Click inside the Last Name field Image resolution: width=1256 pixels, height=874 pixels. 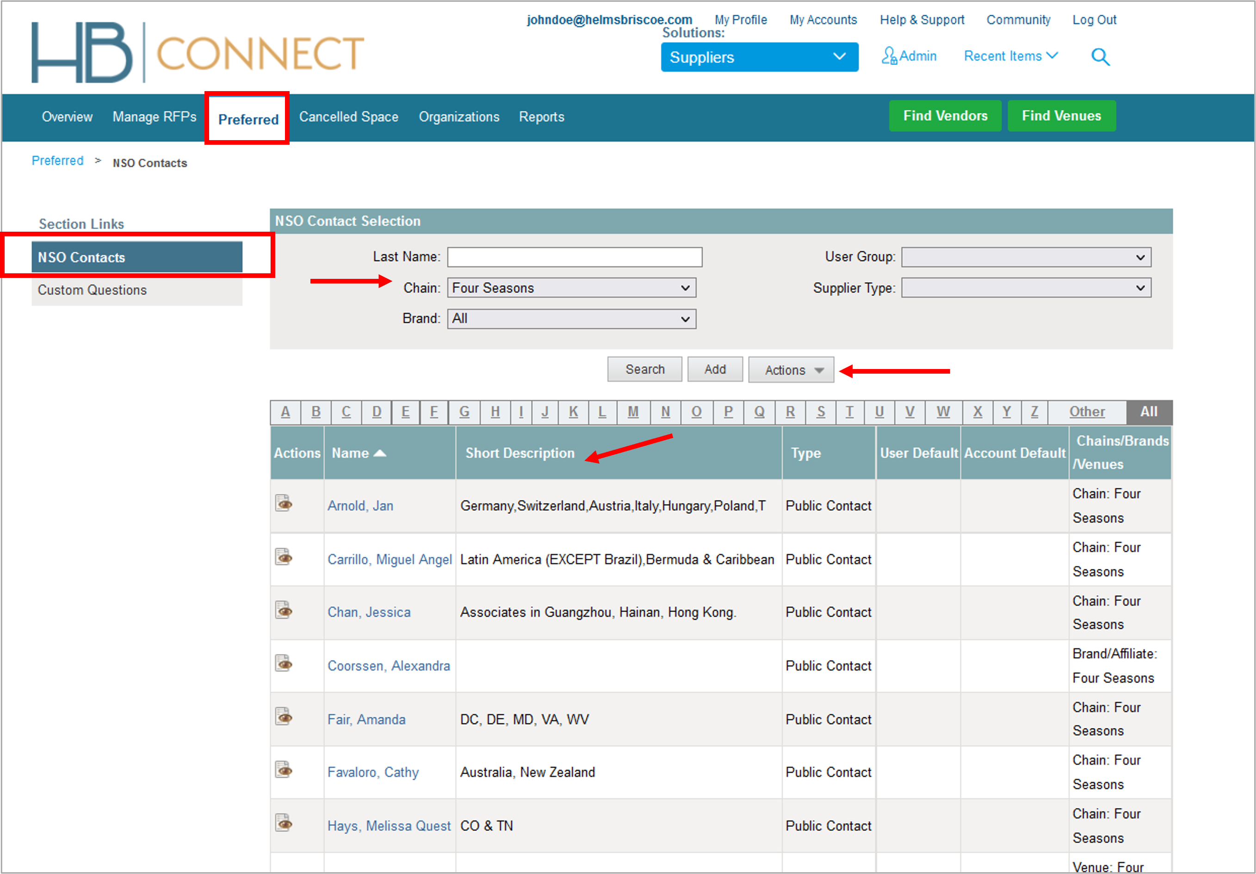(x=574, y=257)
